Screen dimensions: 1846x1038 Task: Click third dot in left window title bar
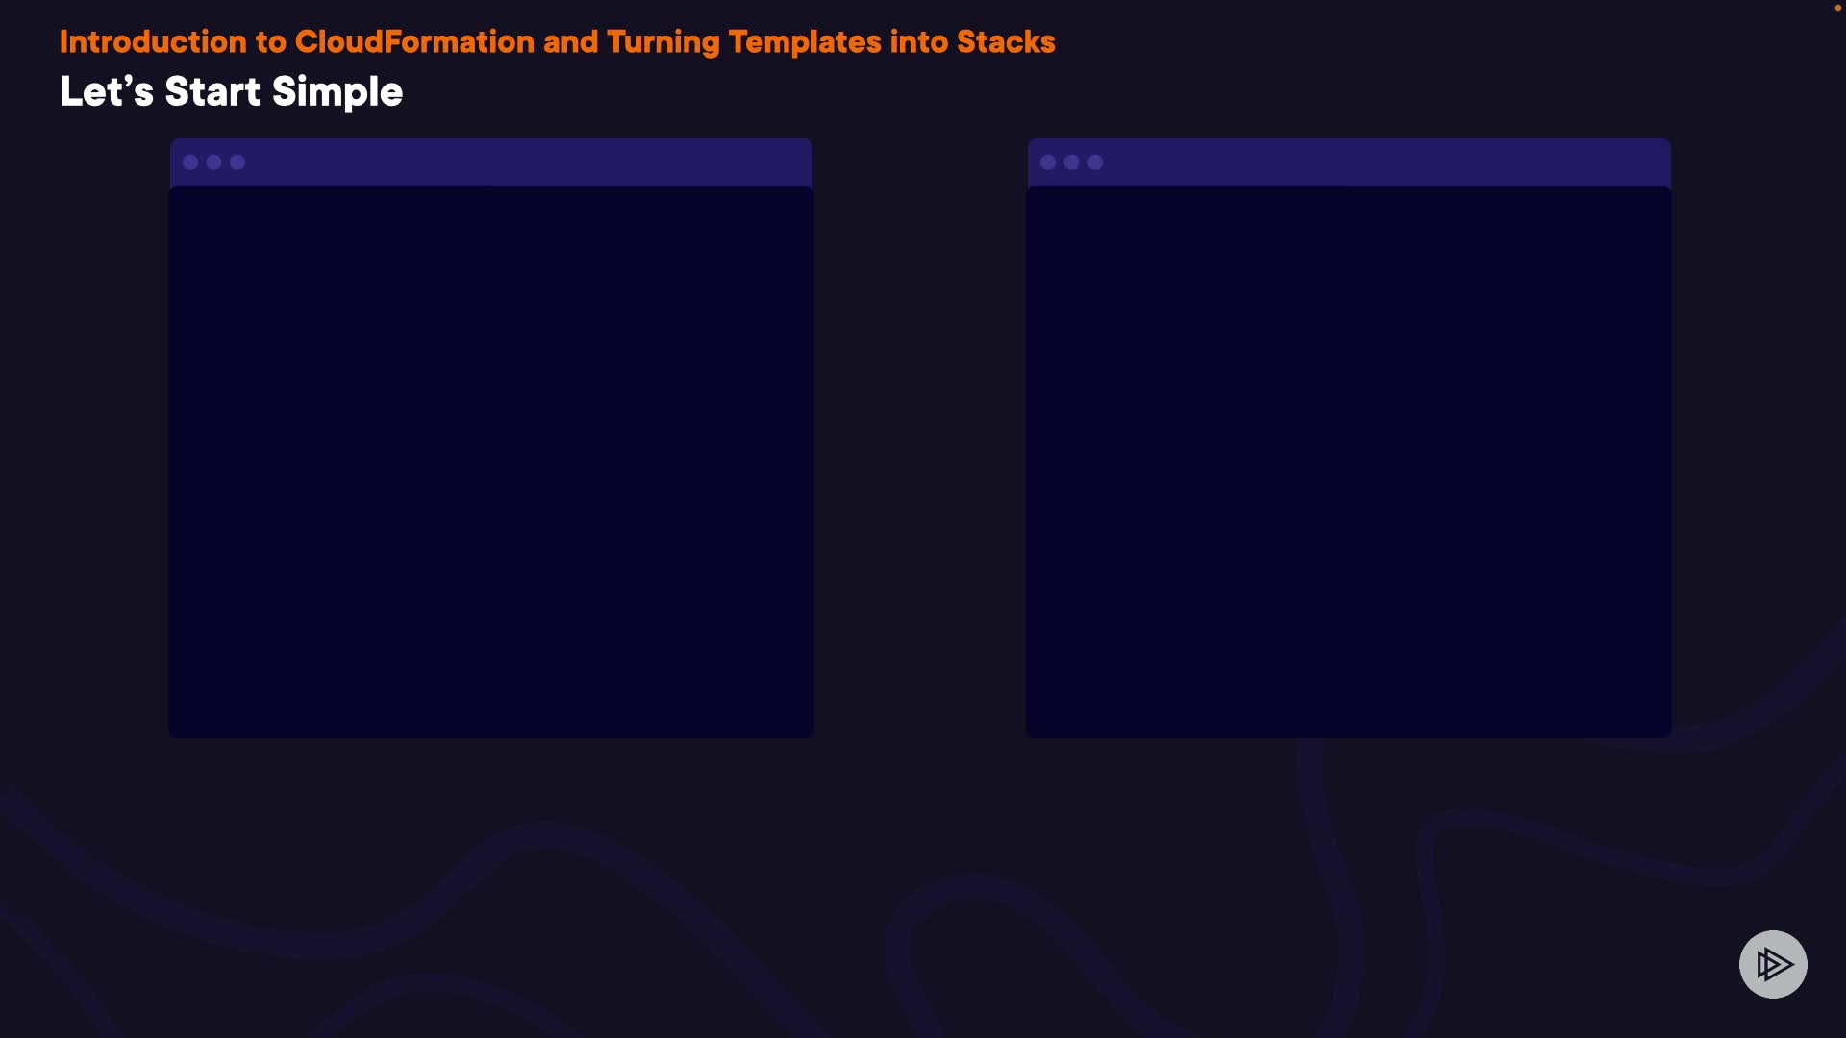[237, 162]
